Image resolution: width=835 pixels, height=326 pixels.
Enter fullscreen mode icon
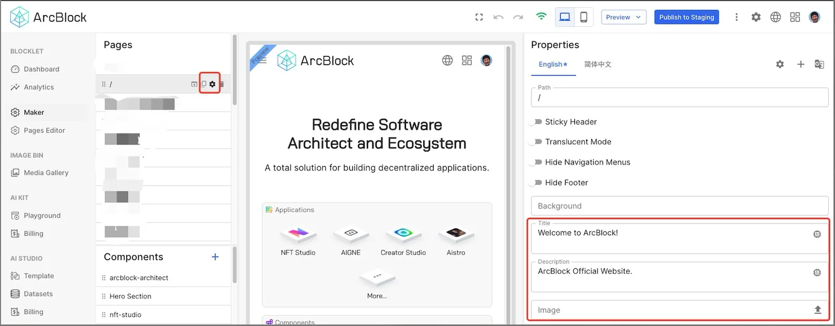(479, 17)
